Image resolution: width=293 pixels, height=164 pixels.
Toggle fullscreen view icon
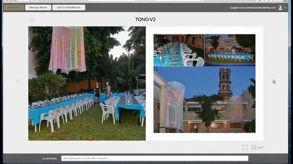click(x=245, y=147)
